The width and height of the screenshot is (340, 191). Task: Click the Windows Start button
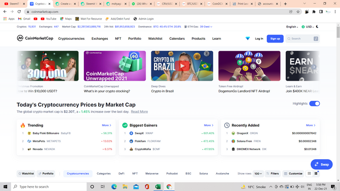(x=5, y=187)
